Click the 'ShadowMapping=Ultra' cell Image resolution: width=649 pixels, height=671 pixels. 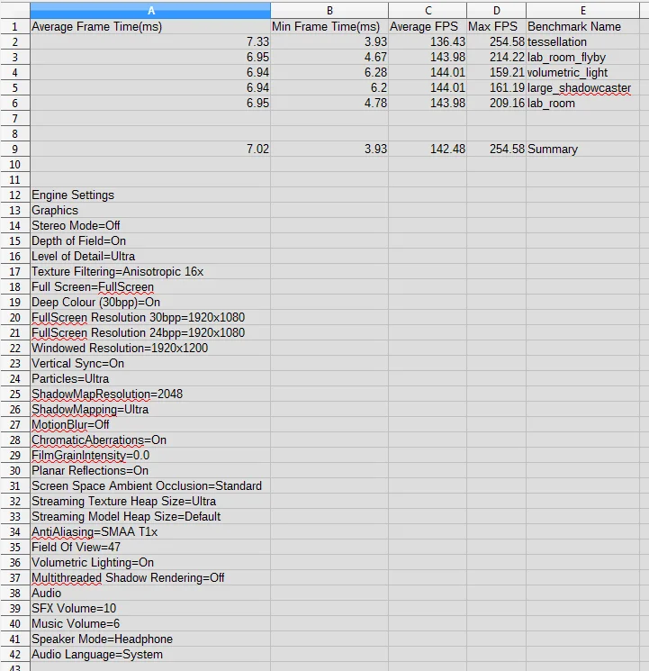point(150,410)
